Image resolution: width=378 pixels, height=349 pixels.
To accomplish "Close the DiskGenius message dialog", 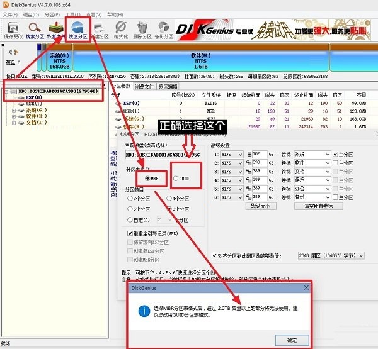I will (x=306, y=287).
